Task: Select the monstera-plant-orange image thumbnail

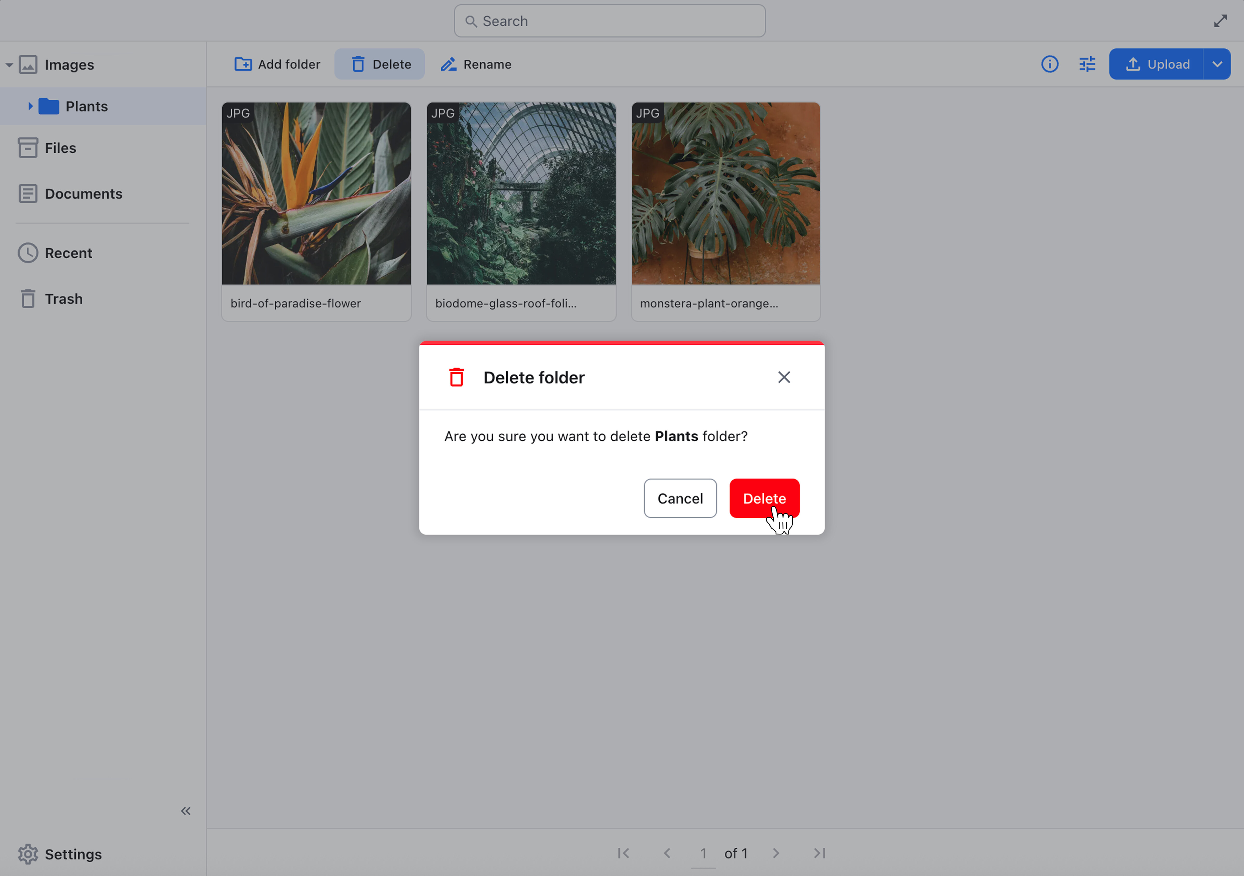Action: pos(726,194)
